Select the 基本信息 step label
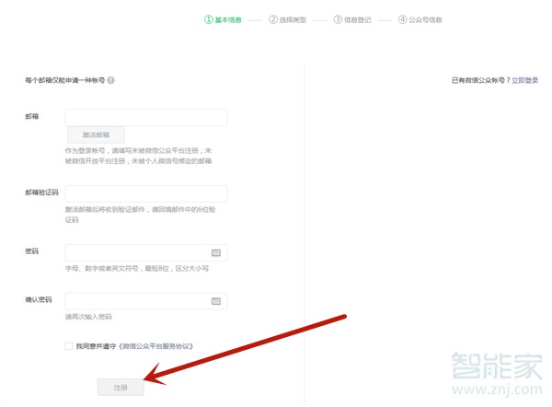The width and height of the screenshot is (552, 407). click(x=228, y=18)
